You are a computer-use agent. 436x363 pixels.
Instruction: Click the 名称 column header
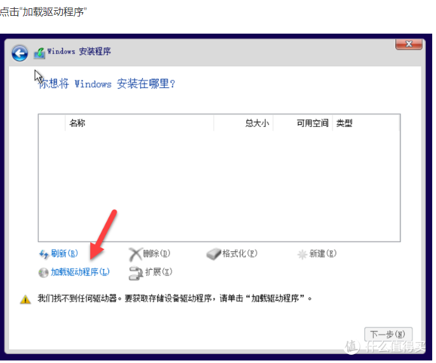coord(140,123)
